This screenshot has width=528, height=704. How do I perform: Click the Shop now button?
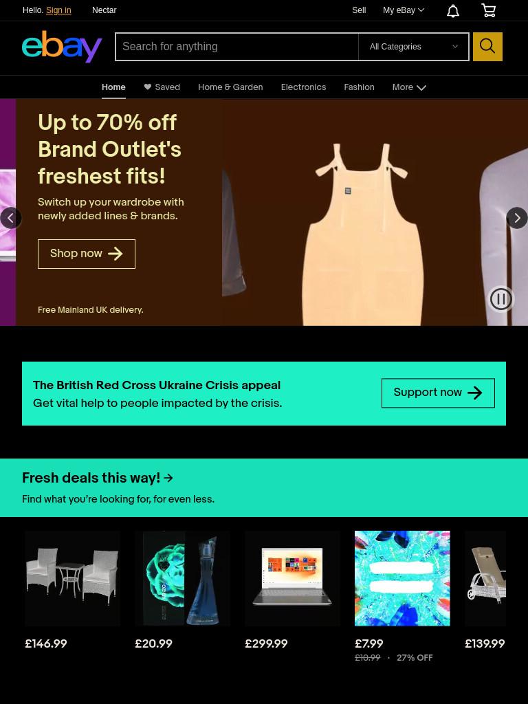(x=87, y=254)
